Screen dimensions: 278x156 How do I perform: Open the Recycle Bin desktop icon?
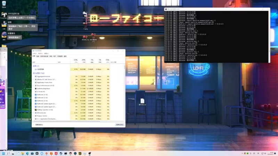pos(4,4)
